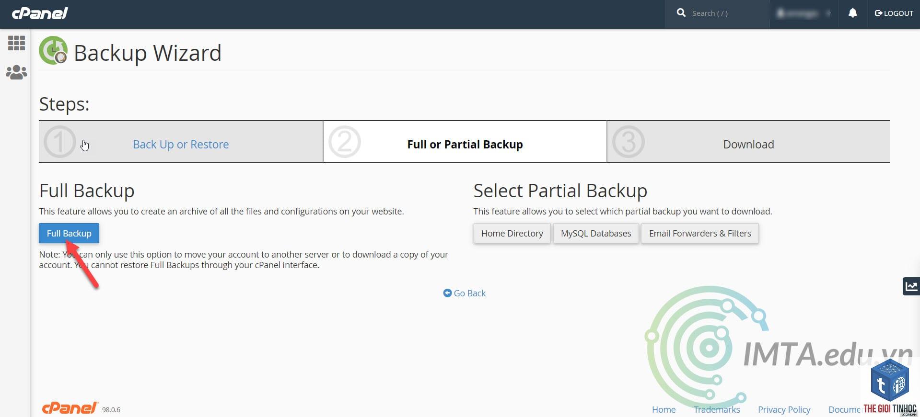Focus the top Search field
This screenshot has width=920, height=417.
tap(729, 13)
